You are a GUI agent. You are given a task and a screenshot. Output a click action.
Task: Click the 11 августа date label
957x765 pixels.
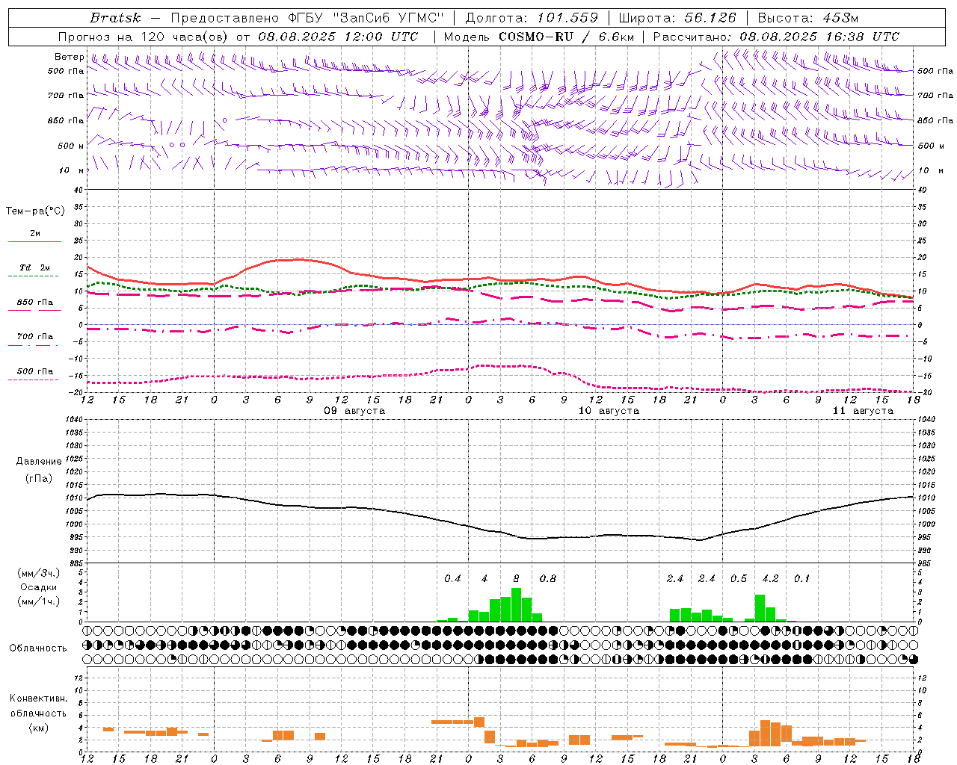point(863,411)
